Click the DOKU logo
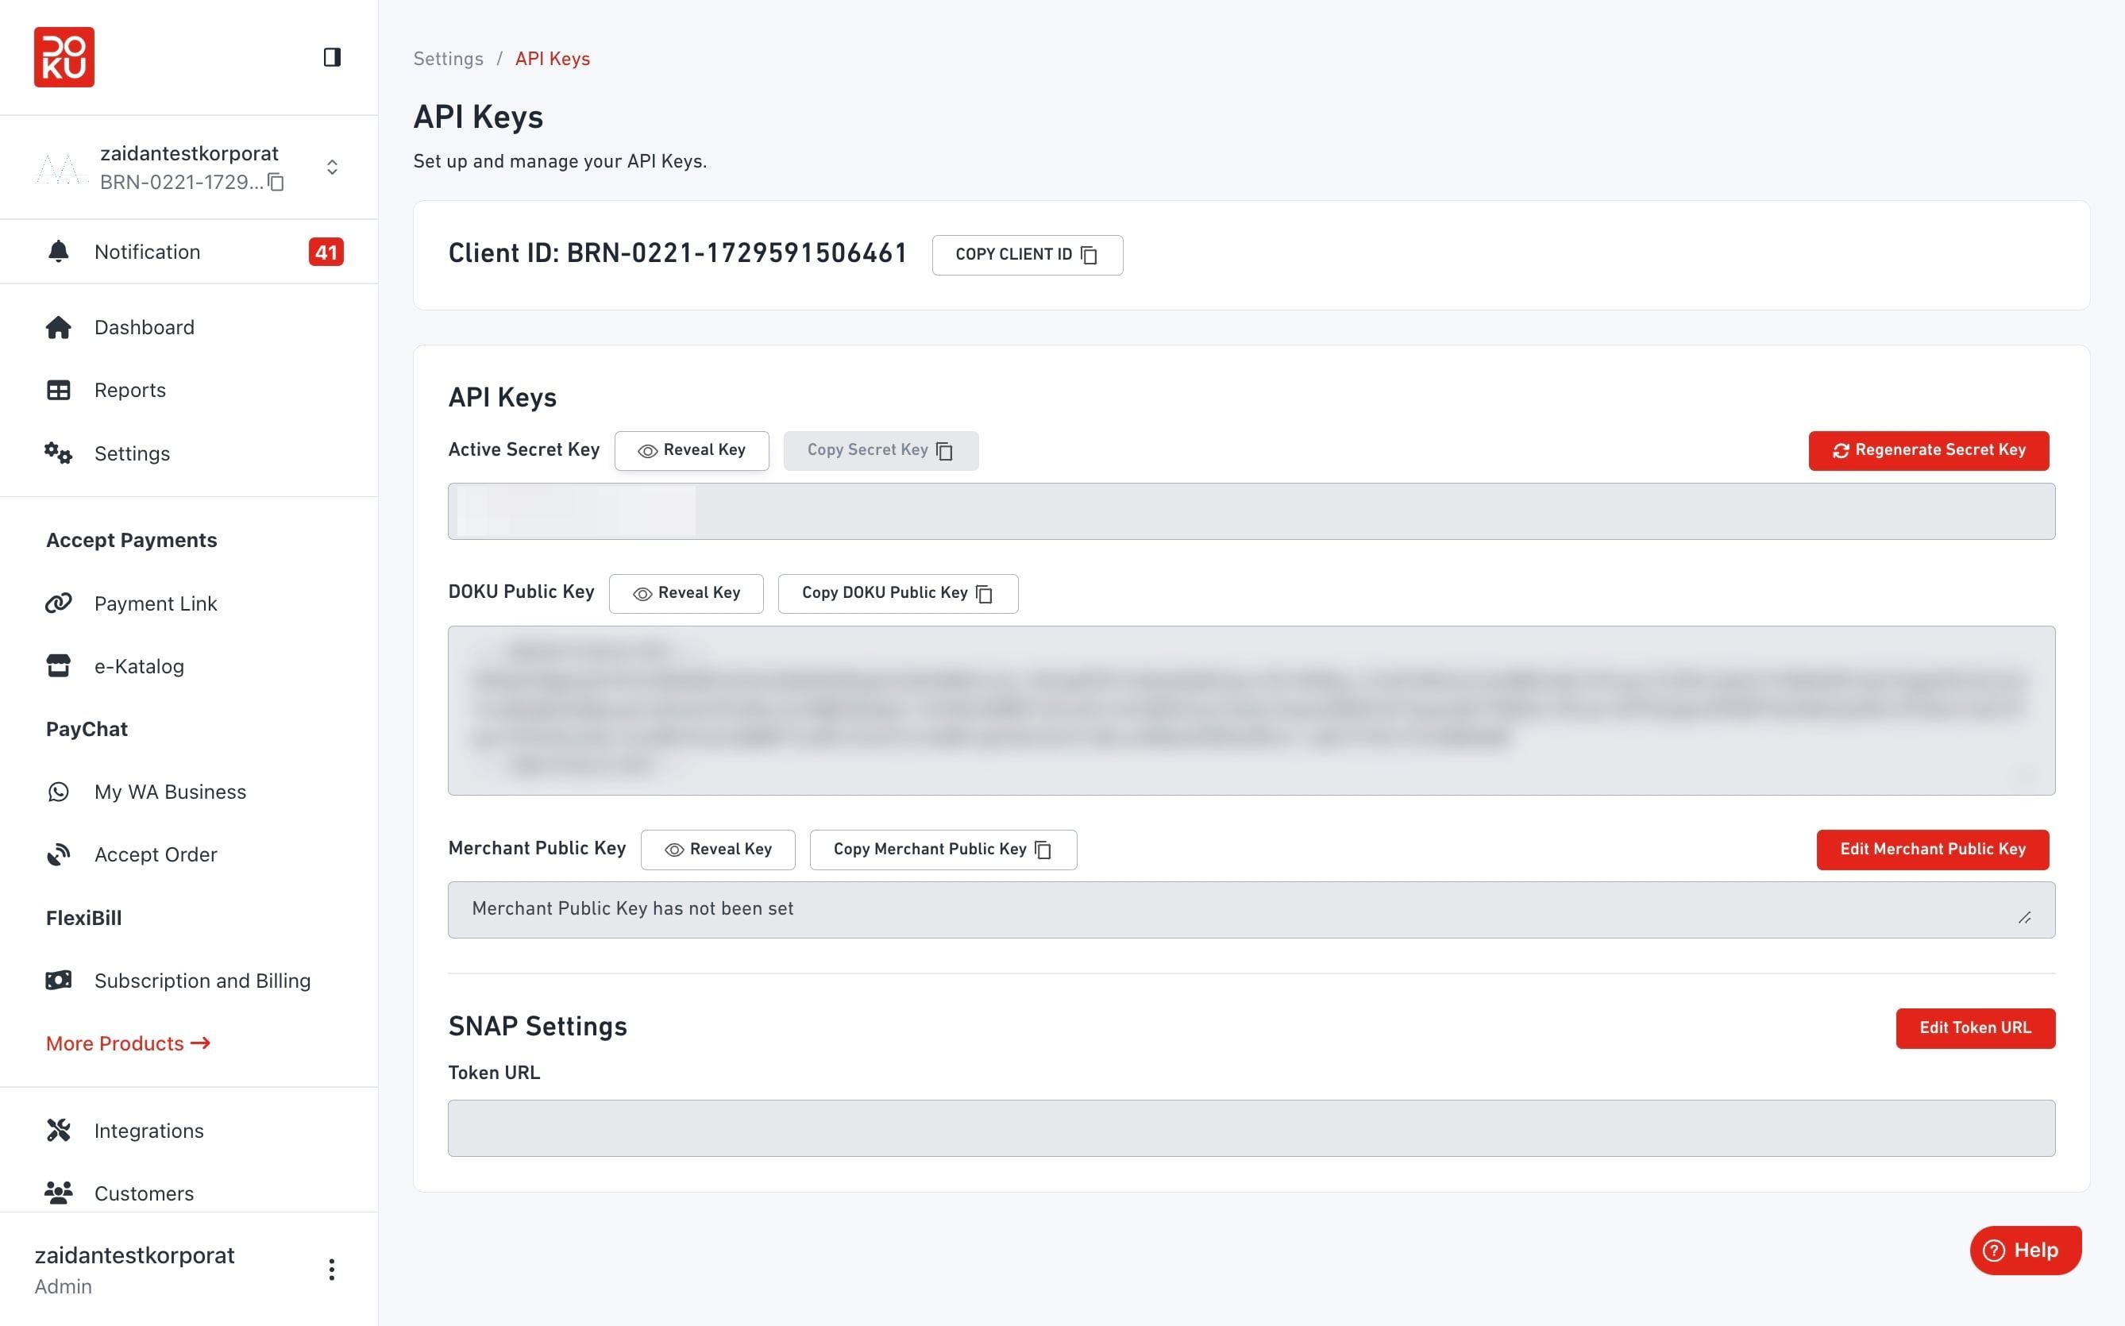Viewport: 2125px width, 1326px height. [x=64, y=57]
